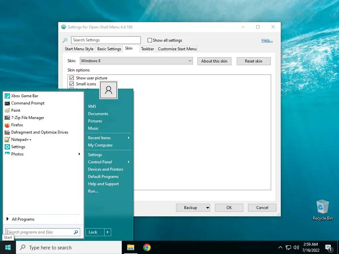Expand the Control Panel submenu arrow
339x254 pixels.
pyautogui.click(x=129, y=162)
